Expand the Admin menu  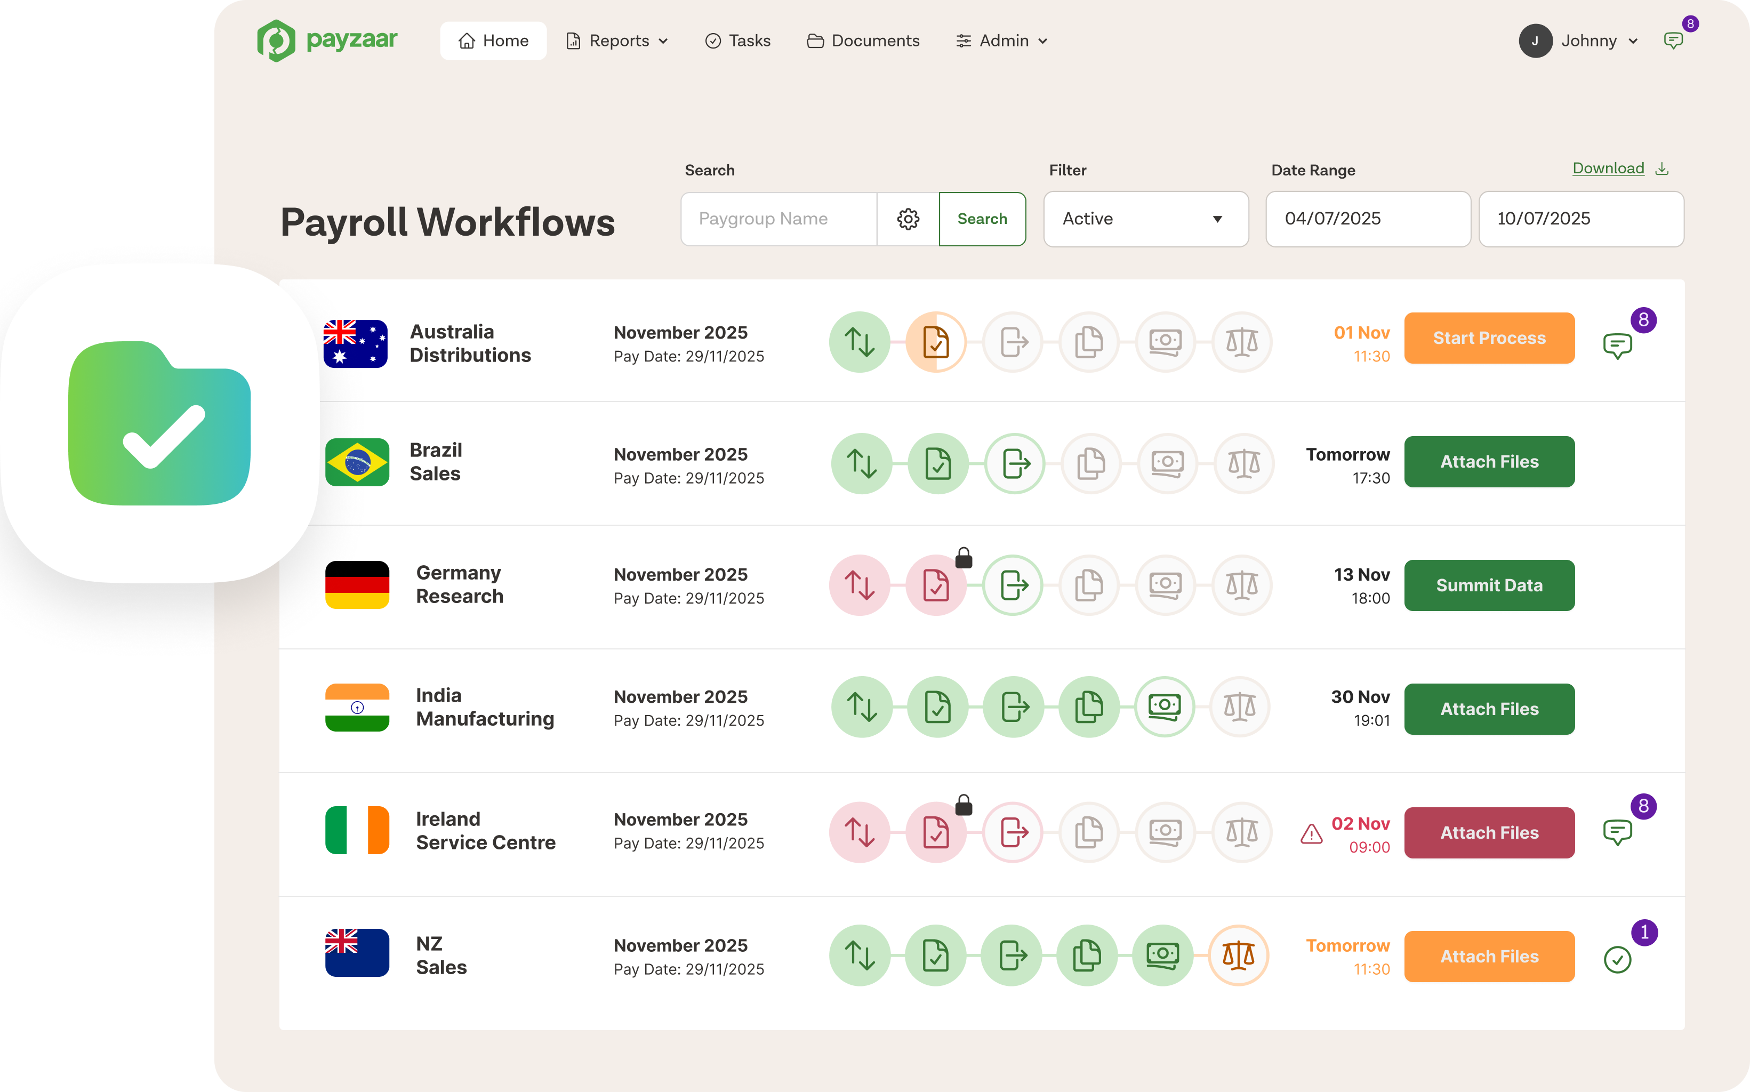tap(1002, 41)
